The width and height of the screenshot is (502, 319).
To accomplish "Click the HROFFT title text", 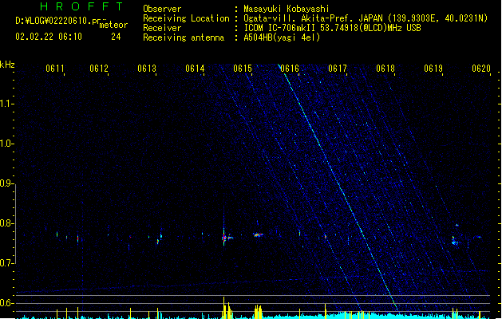I will point(81,6).
